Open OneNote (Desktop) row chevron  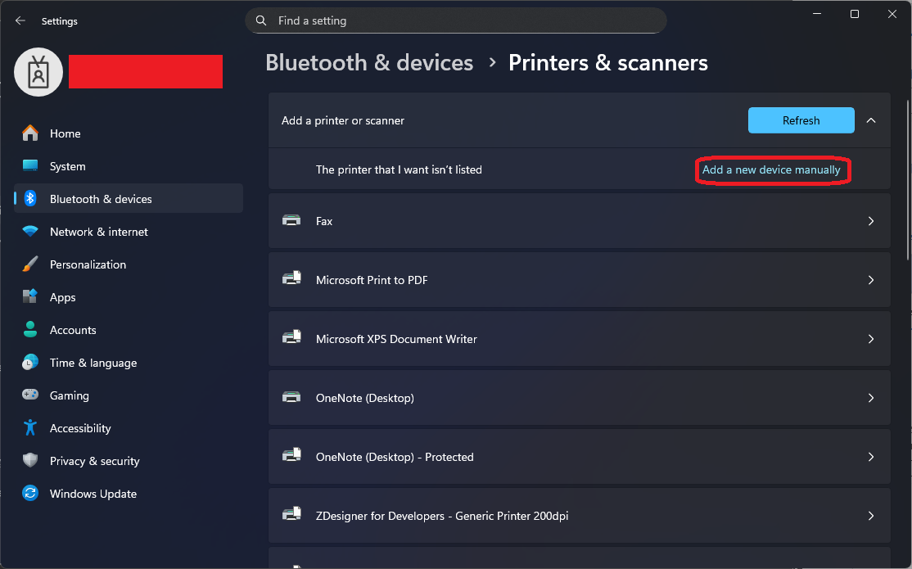click(871, 398)
